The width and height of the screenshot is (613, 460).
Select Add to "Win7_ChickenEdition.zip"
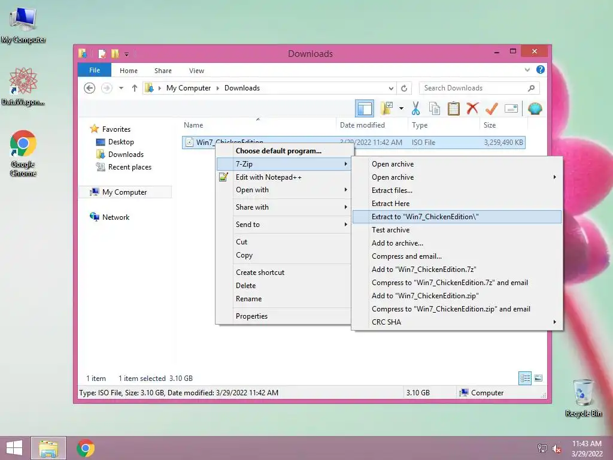(457, 296)
